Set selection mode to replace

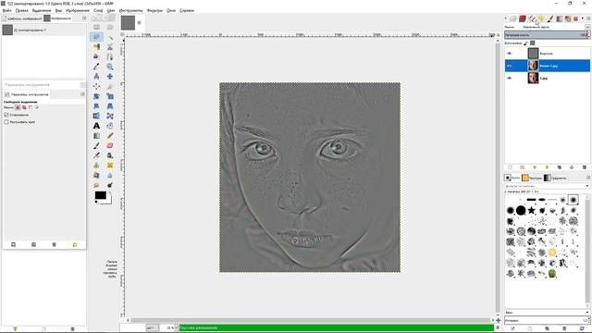point(18,107)
